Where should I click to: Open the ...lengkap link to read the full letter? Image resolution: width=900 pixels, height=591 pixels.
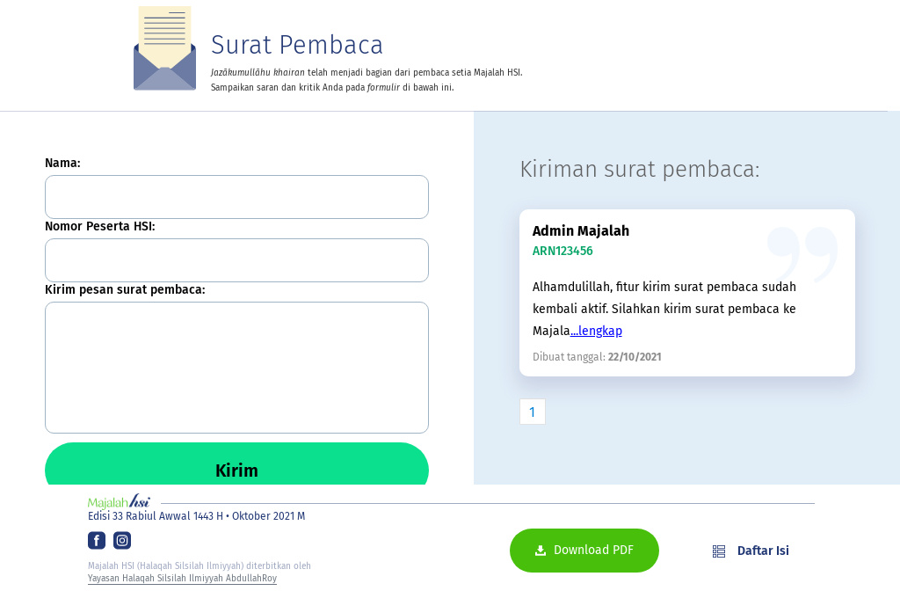tap(596, 331)
